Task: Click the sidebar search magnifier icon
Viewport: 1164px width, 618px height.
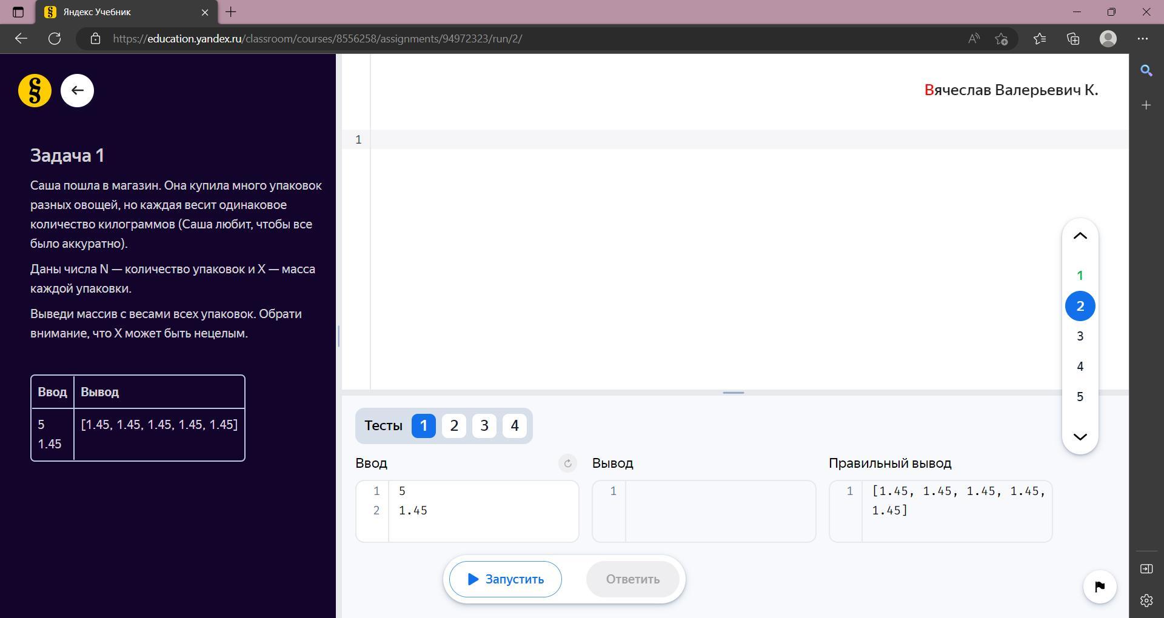Action: click(x=1146, y=71)
